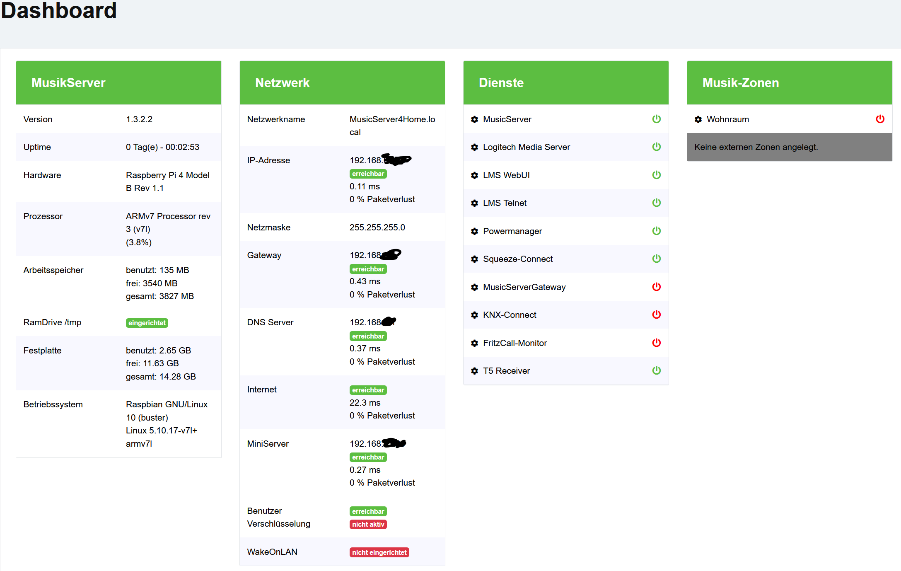The height and width of the screenshot is (571, 901).
Task: Turn on the MusicServerGateway red power button
Action: pos(656,287)
